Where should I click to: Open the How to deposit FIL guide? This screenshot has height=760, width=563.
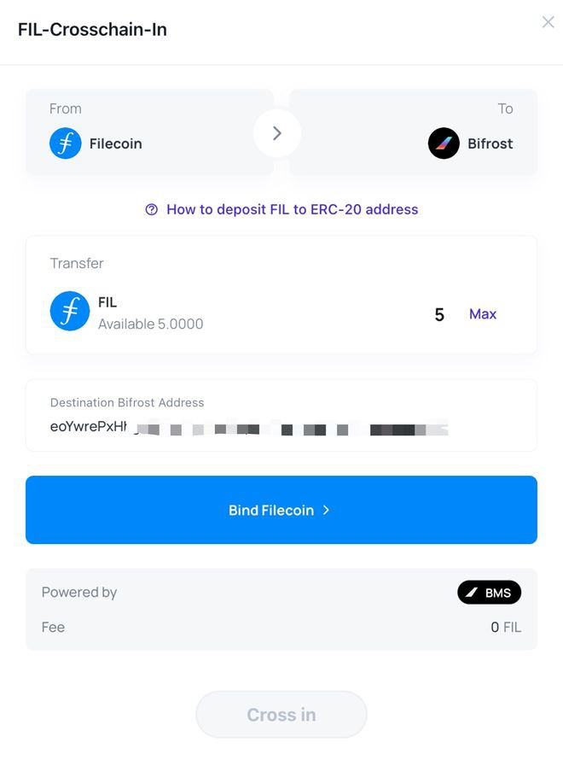coord(290,209)
